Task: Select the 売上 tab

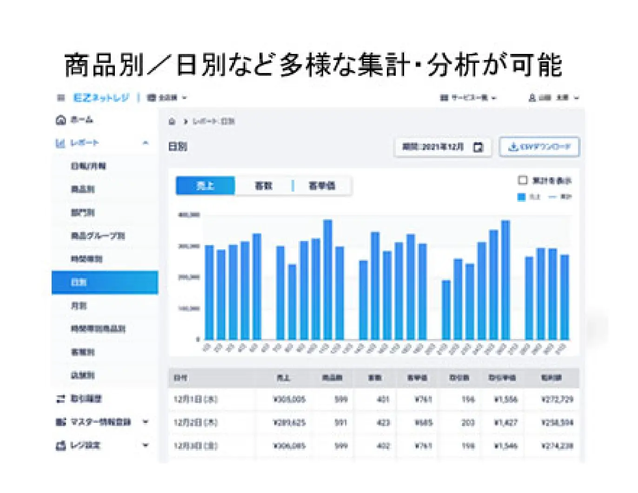Action: click(205, 186)
